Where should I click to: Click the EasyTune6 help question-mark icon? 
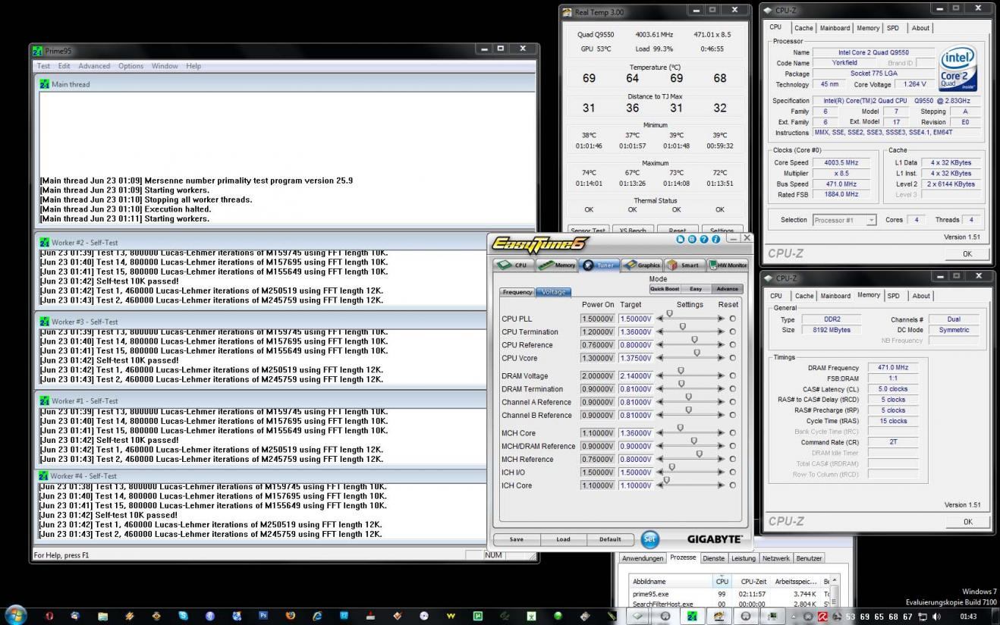pos(705,239)
